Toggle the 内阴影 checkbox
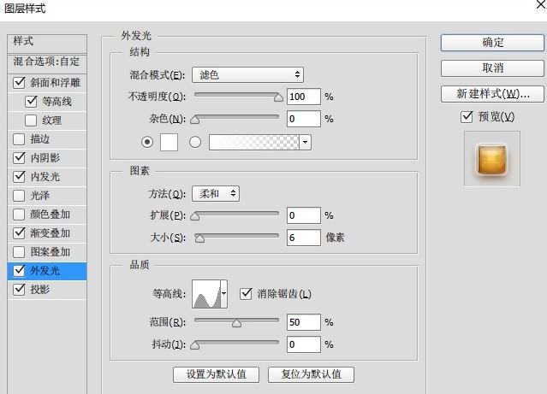The width and height of the screenshot is (547, 394). (x=19, y=158)
